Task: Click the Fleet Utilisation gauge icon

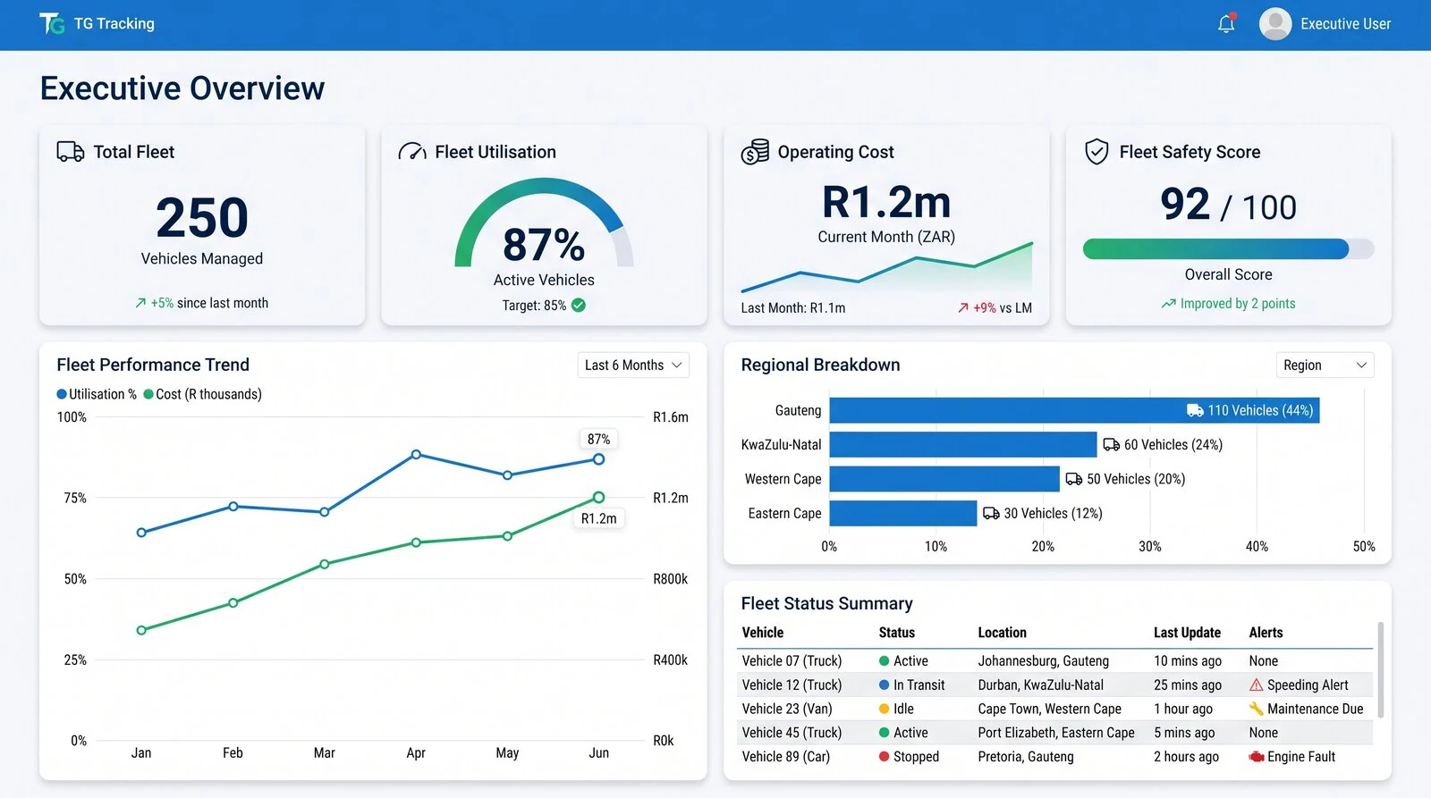Action: [412, 152]
